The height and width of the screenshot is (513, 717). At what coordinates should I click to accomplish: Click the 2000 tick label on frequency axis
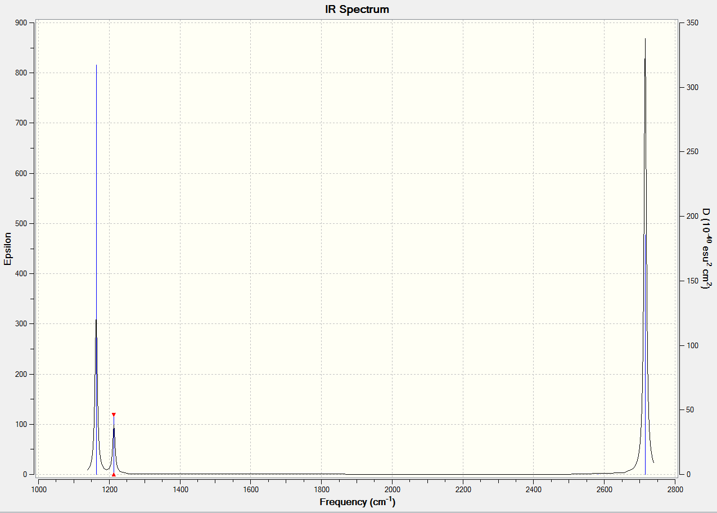[x=392, y=489]
